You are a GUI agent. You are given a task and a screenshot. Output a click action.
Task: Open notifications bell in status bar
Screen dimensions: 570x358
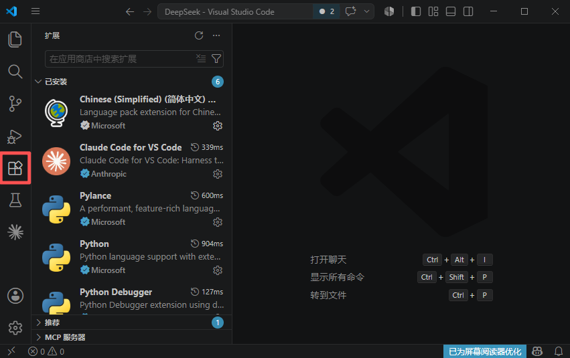[x=559, y=351]
